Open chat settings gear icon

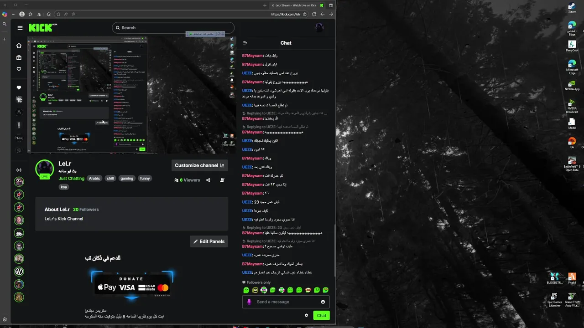(306, 315)
